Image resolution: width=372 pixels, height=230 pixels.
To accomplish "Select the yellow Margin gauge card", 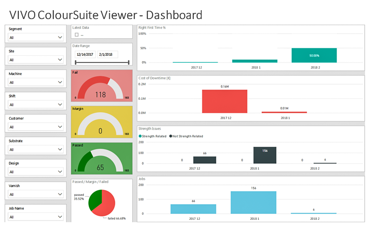I will coord(101,122).
